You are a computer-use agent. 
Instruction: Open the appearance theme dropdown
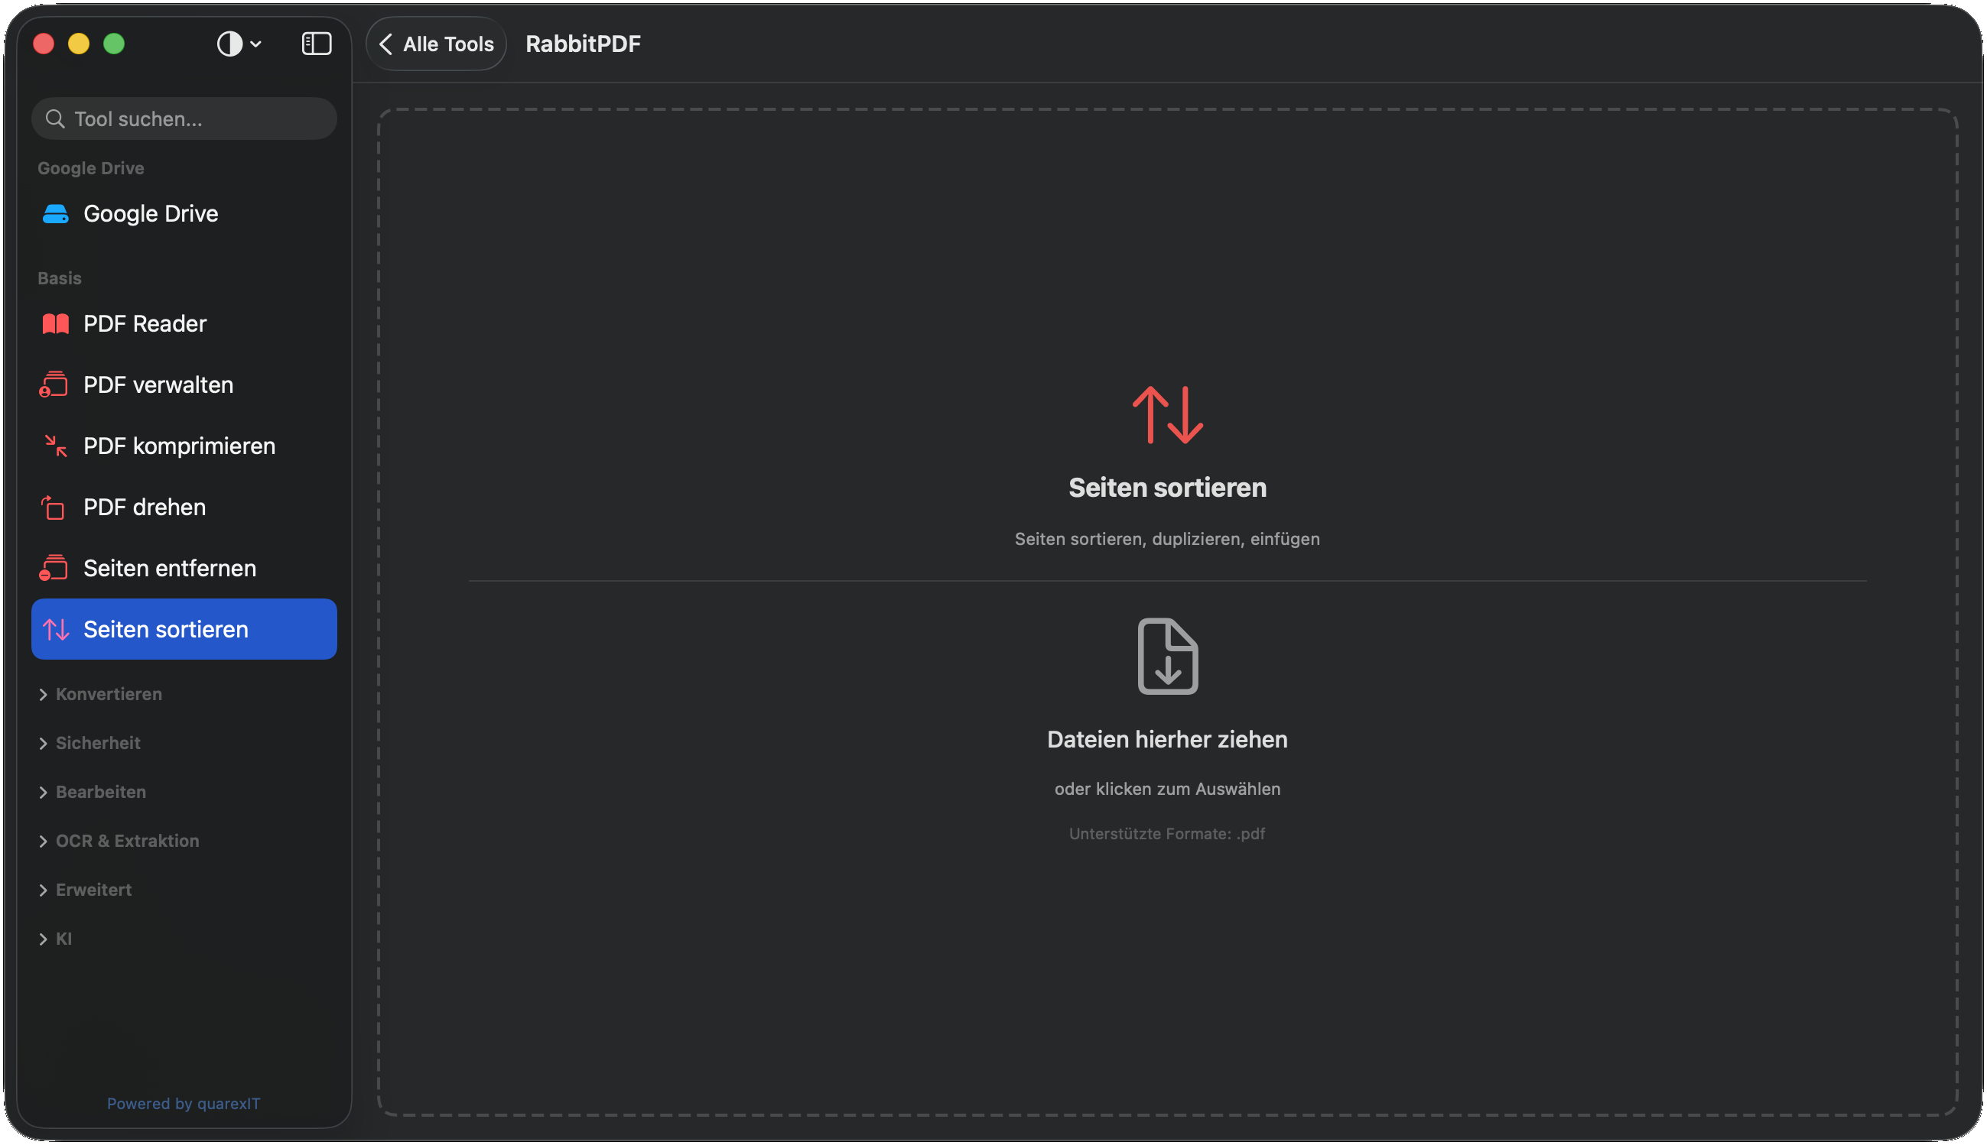click(239, 44)
